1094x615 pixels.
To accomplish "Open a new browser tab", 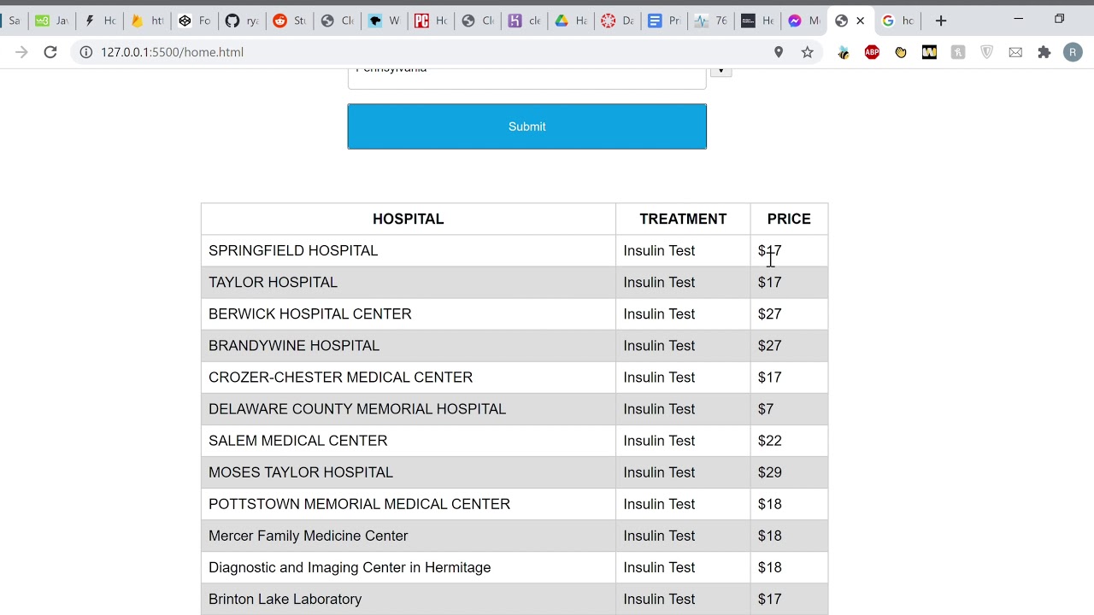I will pos(941,20).
